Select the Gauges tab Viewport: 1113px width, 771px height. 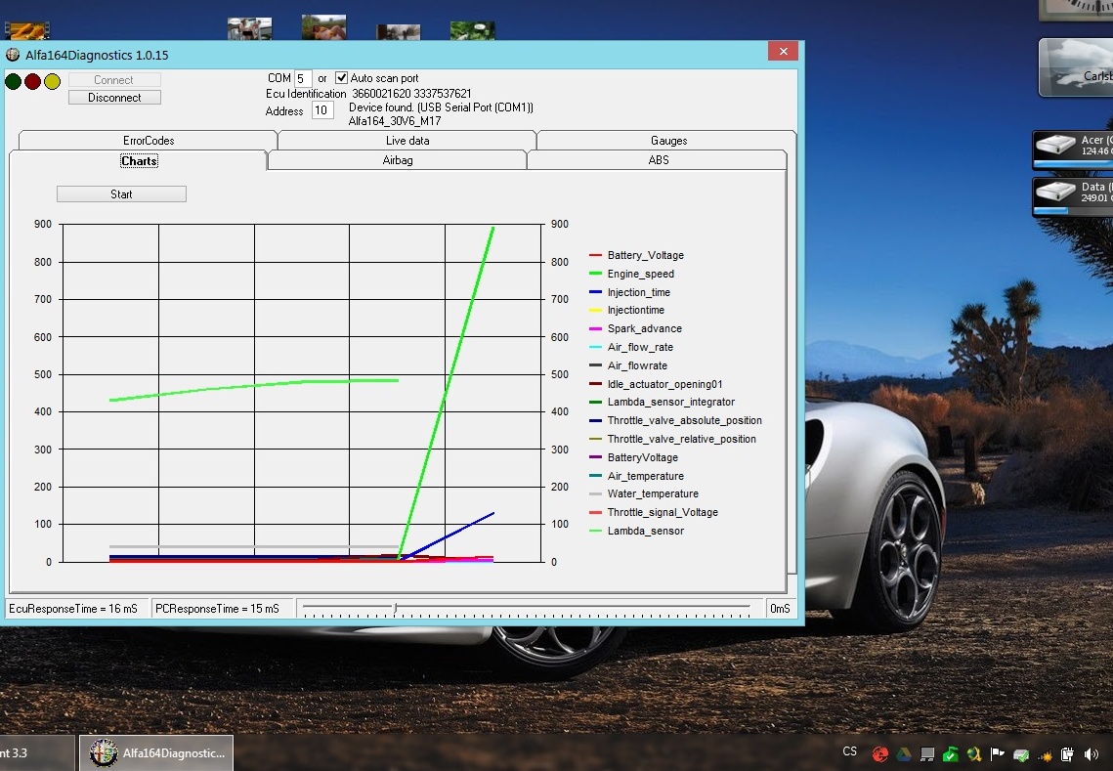click(x=668, y=141)
